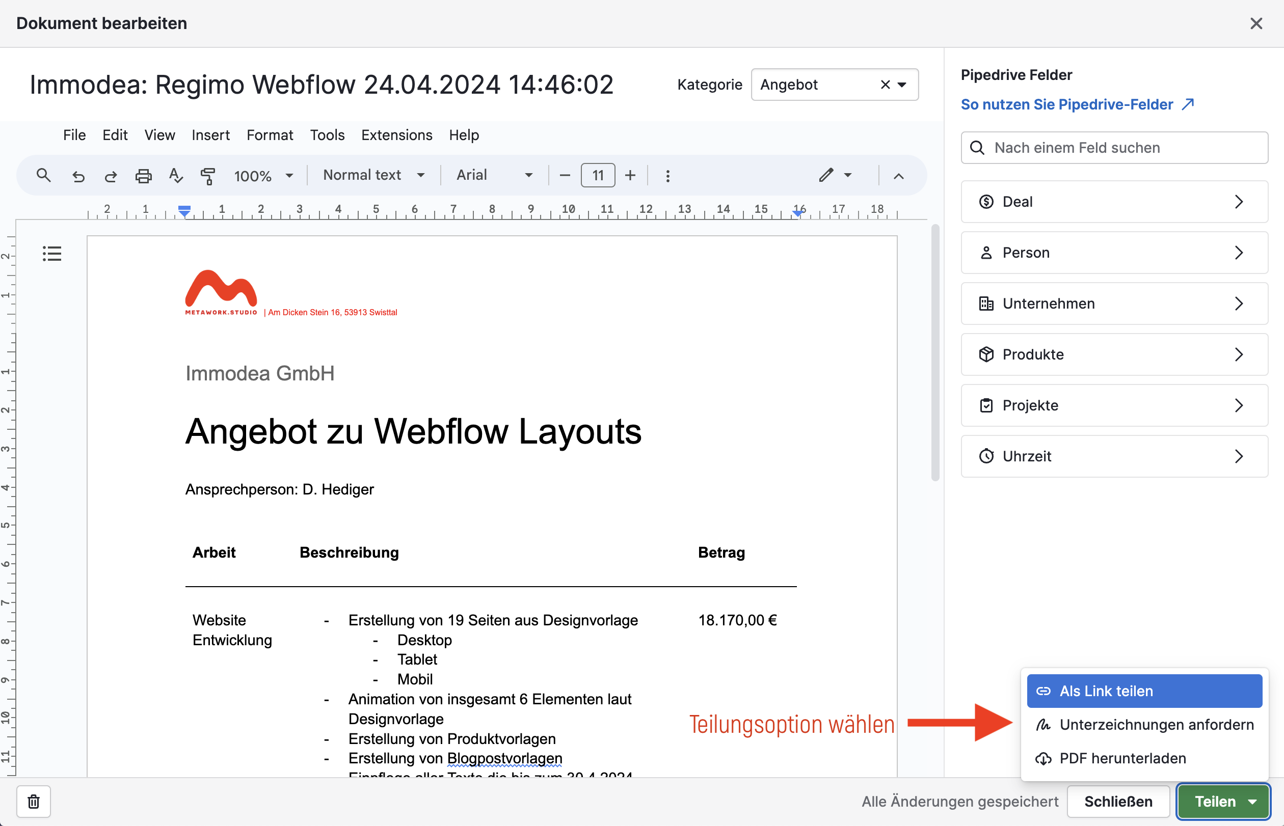Print the document via the printer icon

[x=143, y=176]
